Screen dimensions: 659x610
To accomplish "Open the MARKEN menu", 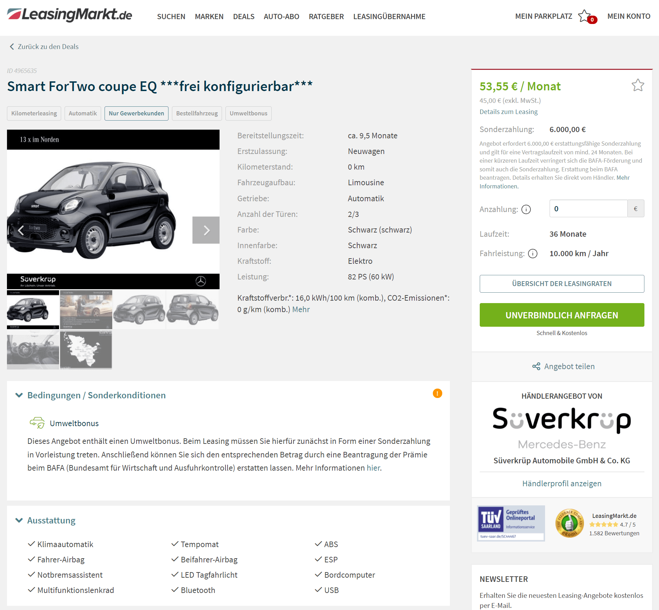I will (x=209, y=17).
